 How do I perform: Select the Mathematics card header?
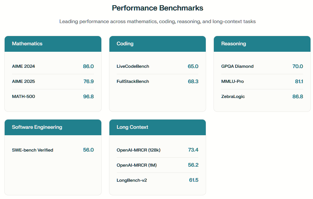click(x=53, y=44)
